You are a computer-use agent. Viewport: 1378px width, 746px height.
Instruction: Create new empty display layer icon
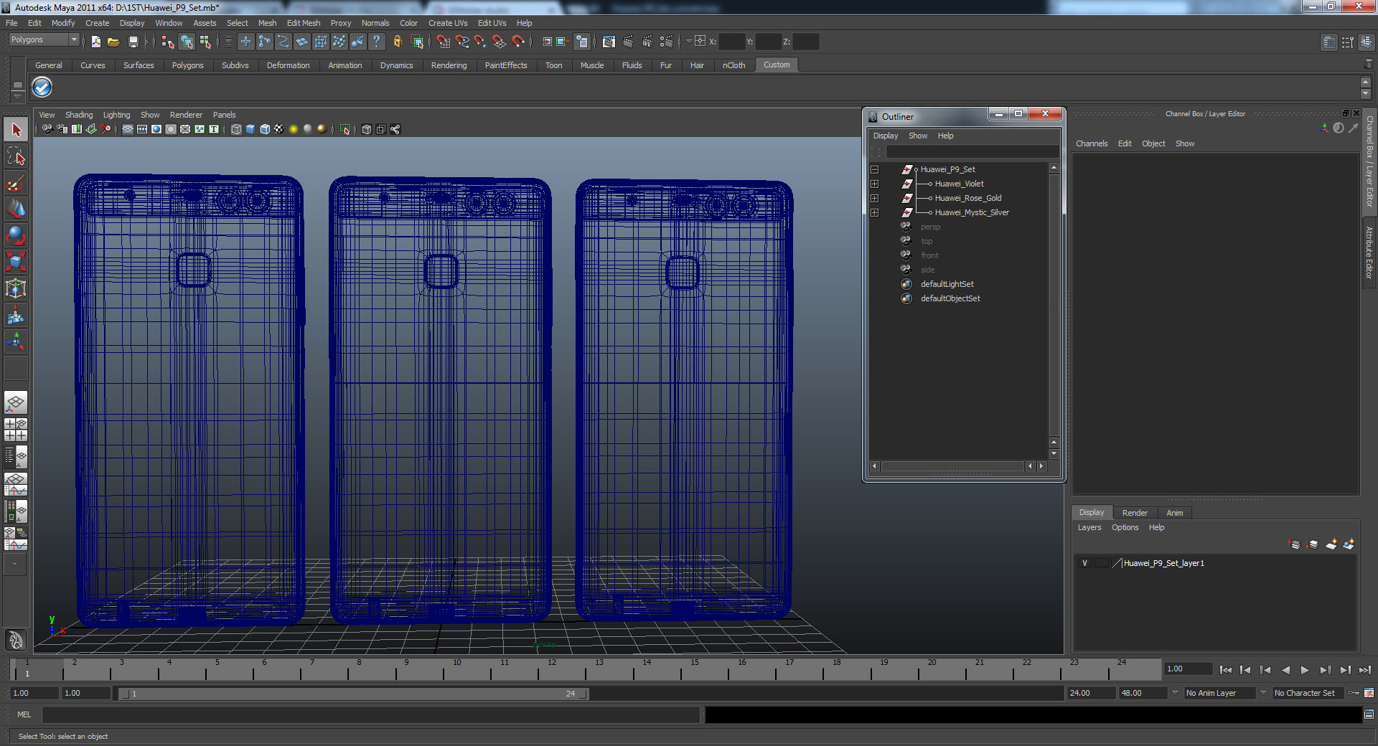(1331, 544)
